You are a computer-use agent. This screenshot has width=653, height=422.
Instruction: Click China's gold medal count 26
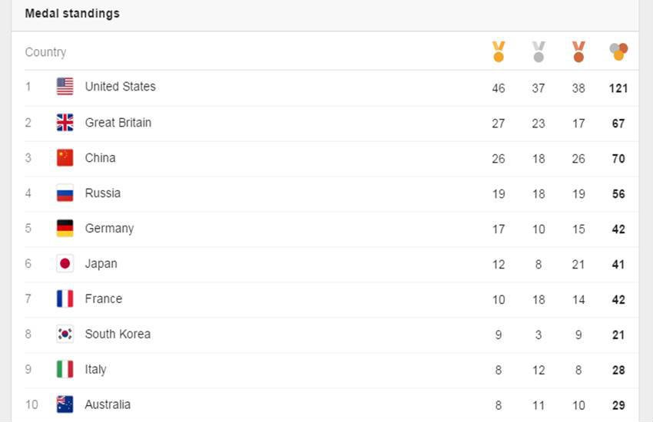pos(499,158)
